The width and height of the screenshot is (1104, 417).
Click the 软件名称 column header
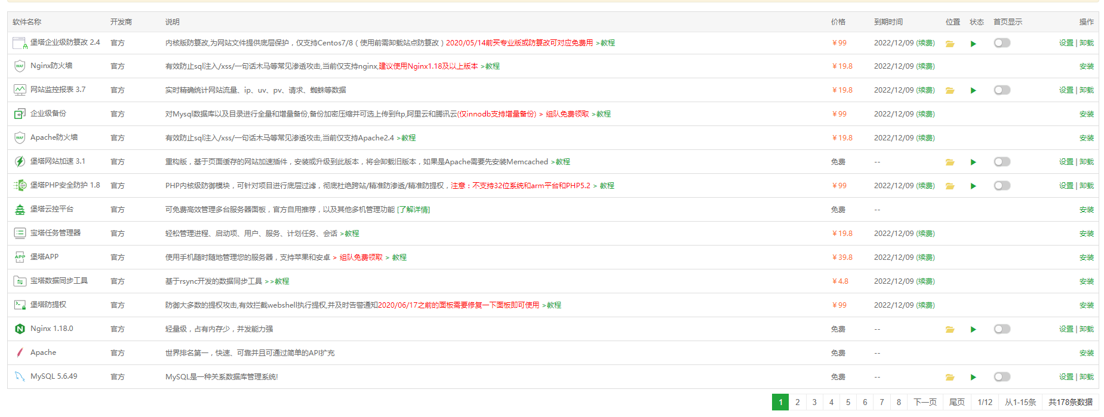(27, 22)
